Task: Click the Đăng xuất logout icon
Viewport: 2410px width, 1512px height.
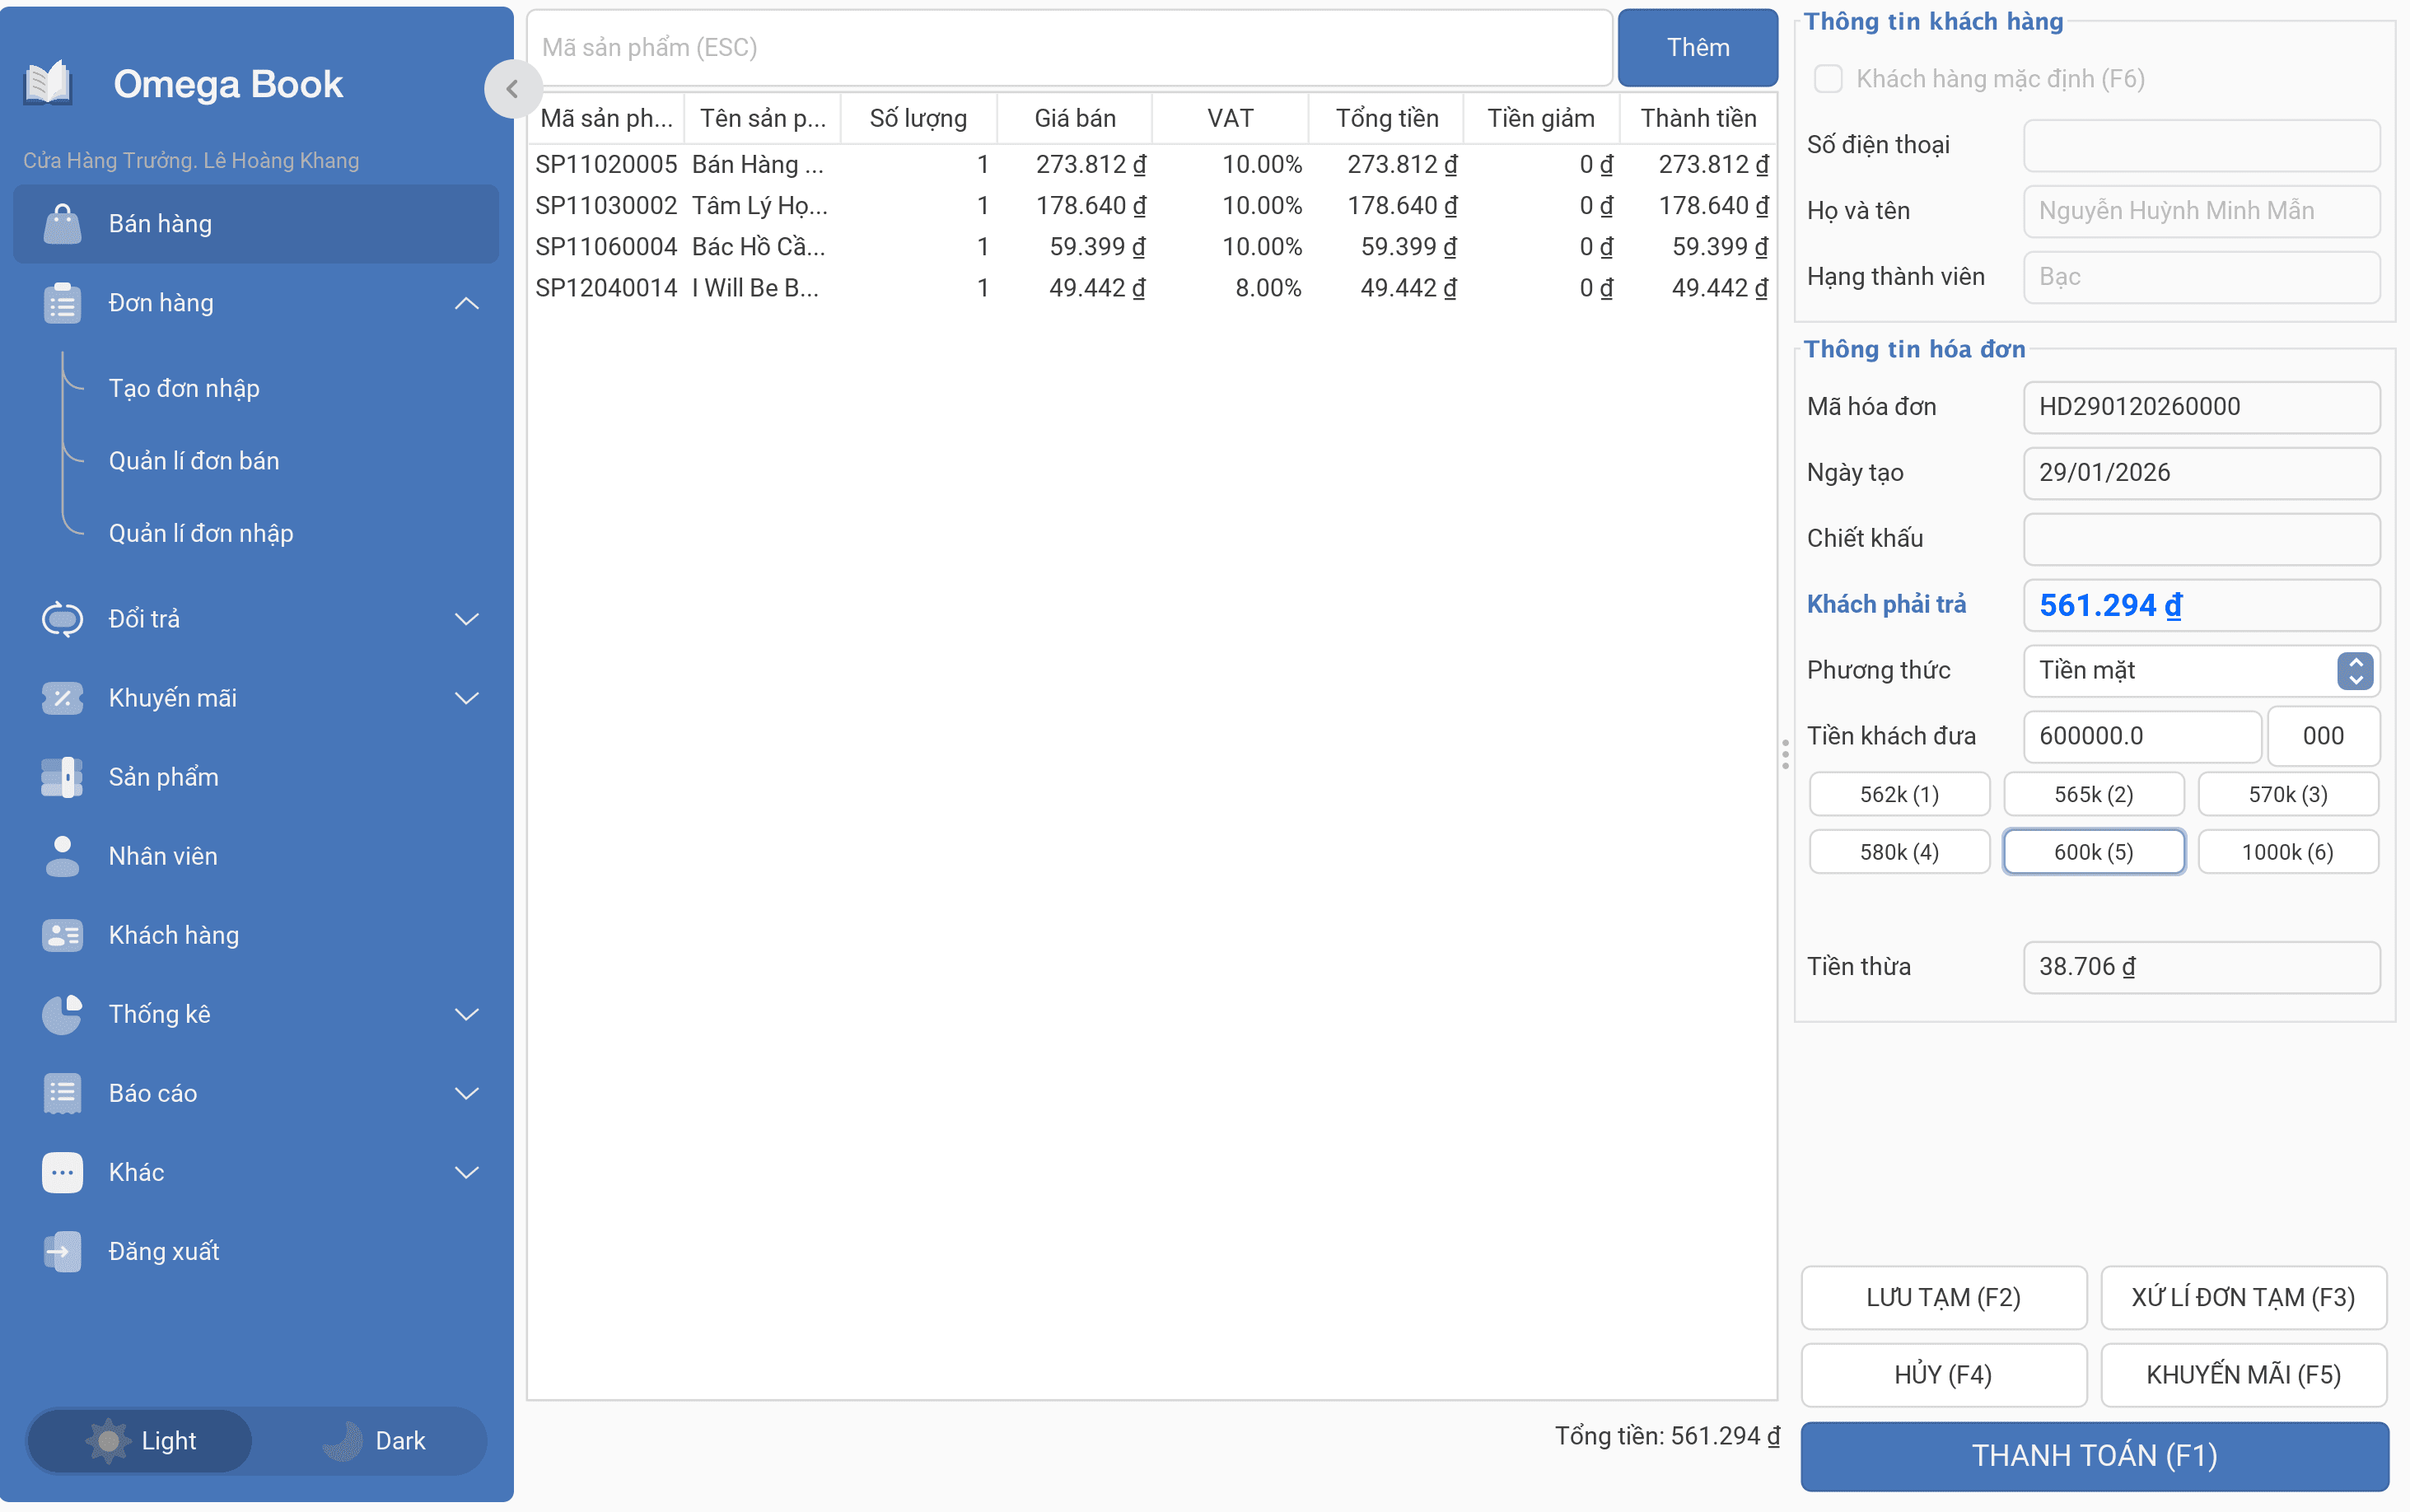Action: (x=62, y=1251)
